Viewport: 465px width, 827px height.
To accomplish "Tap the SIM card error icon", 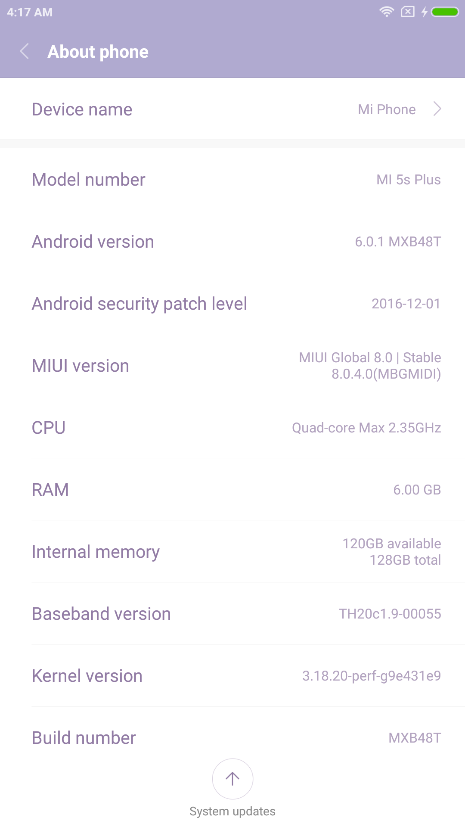I will coord(407,12).
